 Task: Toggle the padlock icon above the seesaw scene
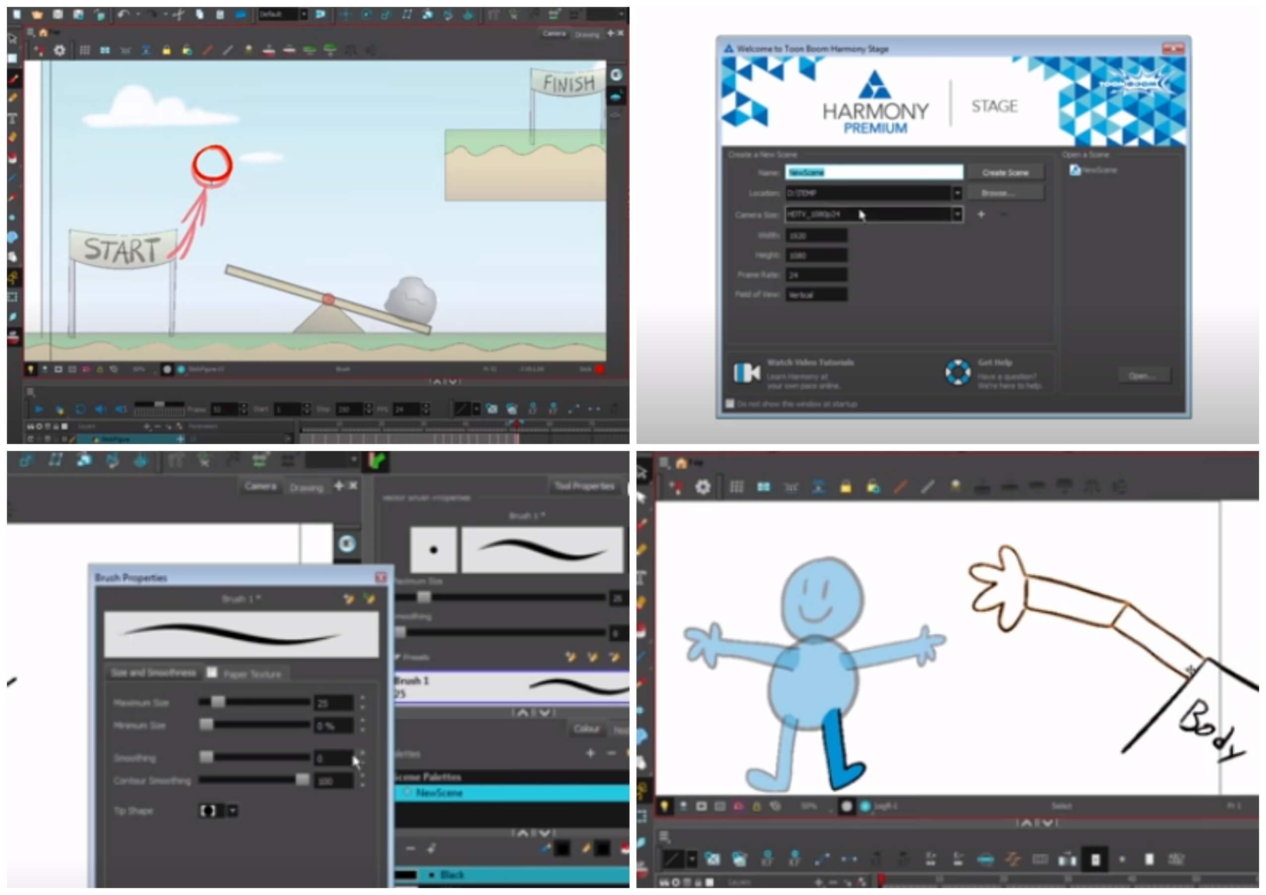(x=167, y=51)
